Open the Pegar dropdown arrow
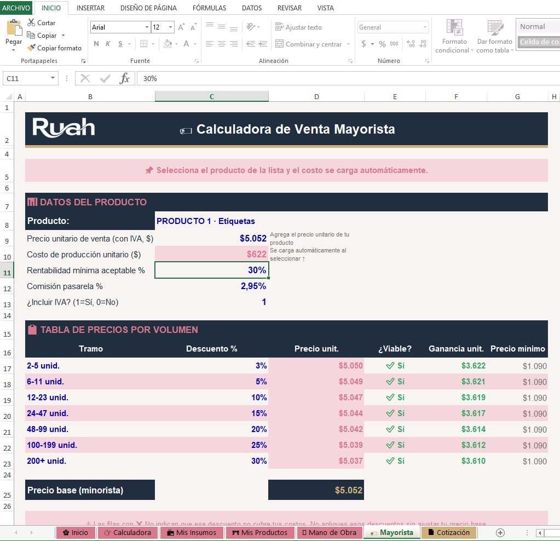This screenshot has height=541, width=560. point(14,50)
